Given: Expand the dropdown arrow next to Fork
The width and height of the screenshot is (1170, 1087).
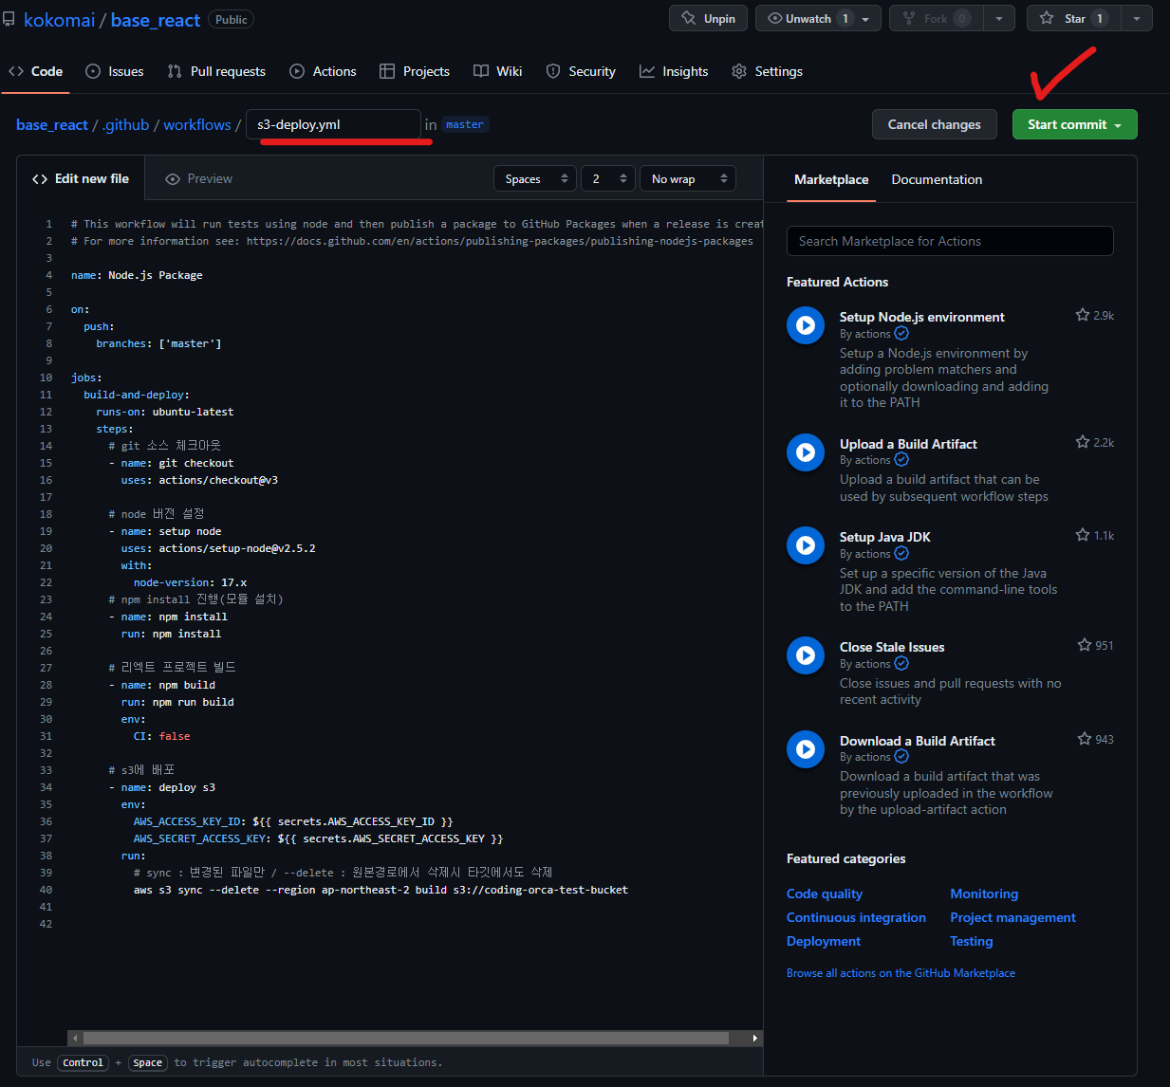Looking at the screenshot, I should click(x=999, y=18).
